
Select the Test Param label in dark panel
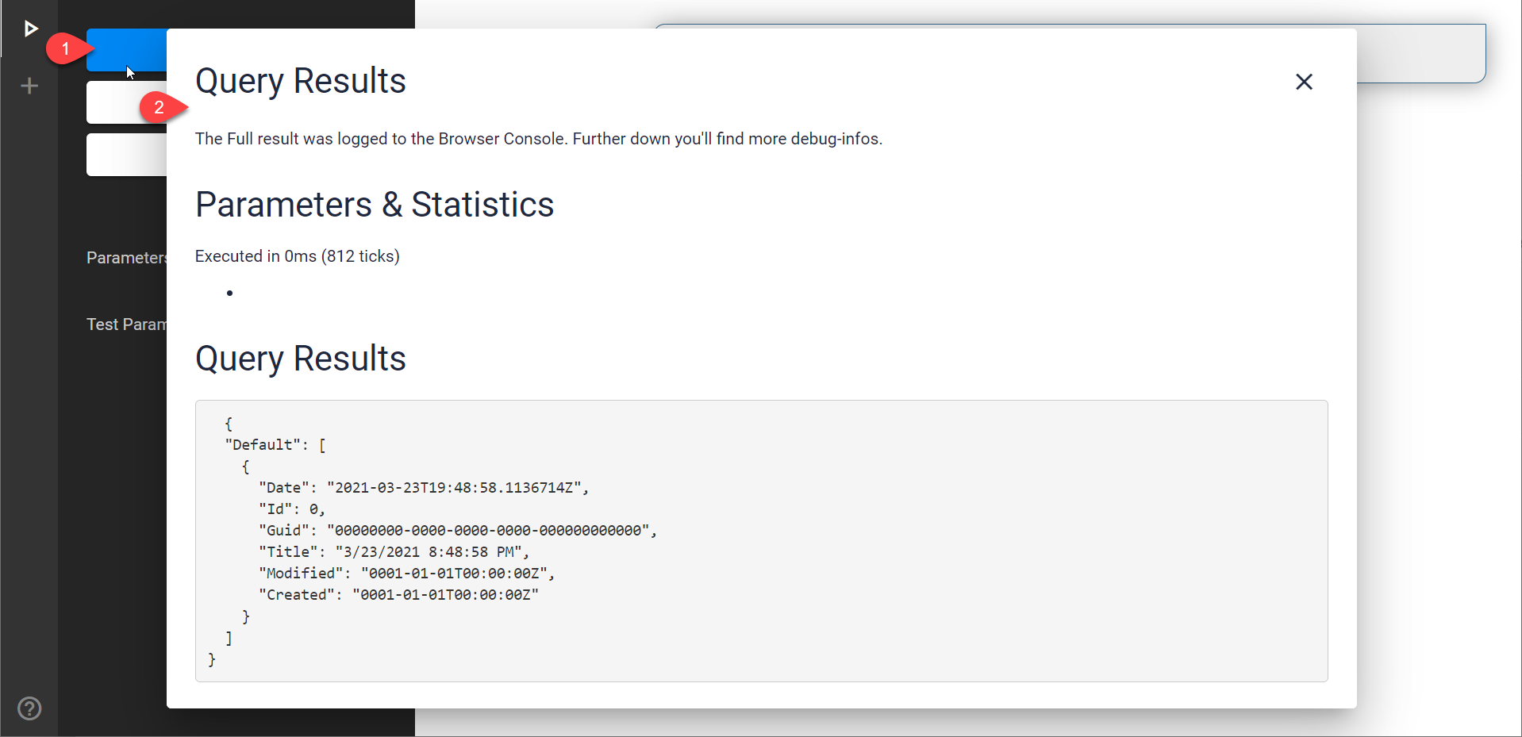pos(127,324)
